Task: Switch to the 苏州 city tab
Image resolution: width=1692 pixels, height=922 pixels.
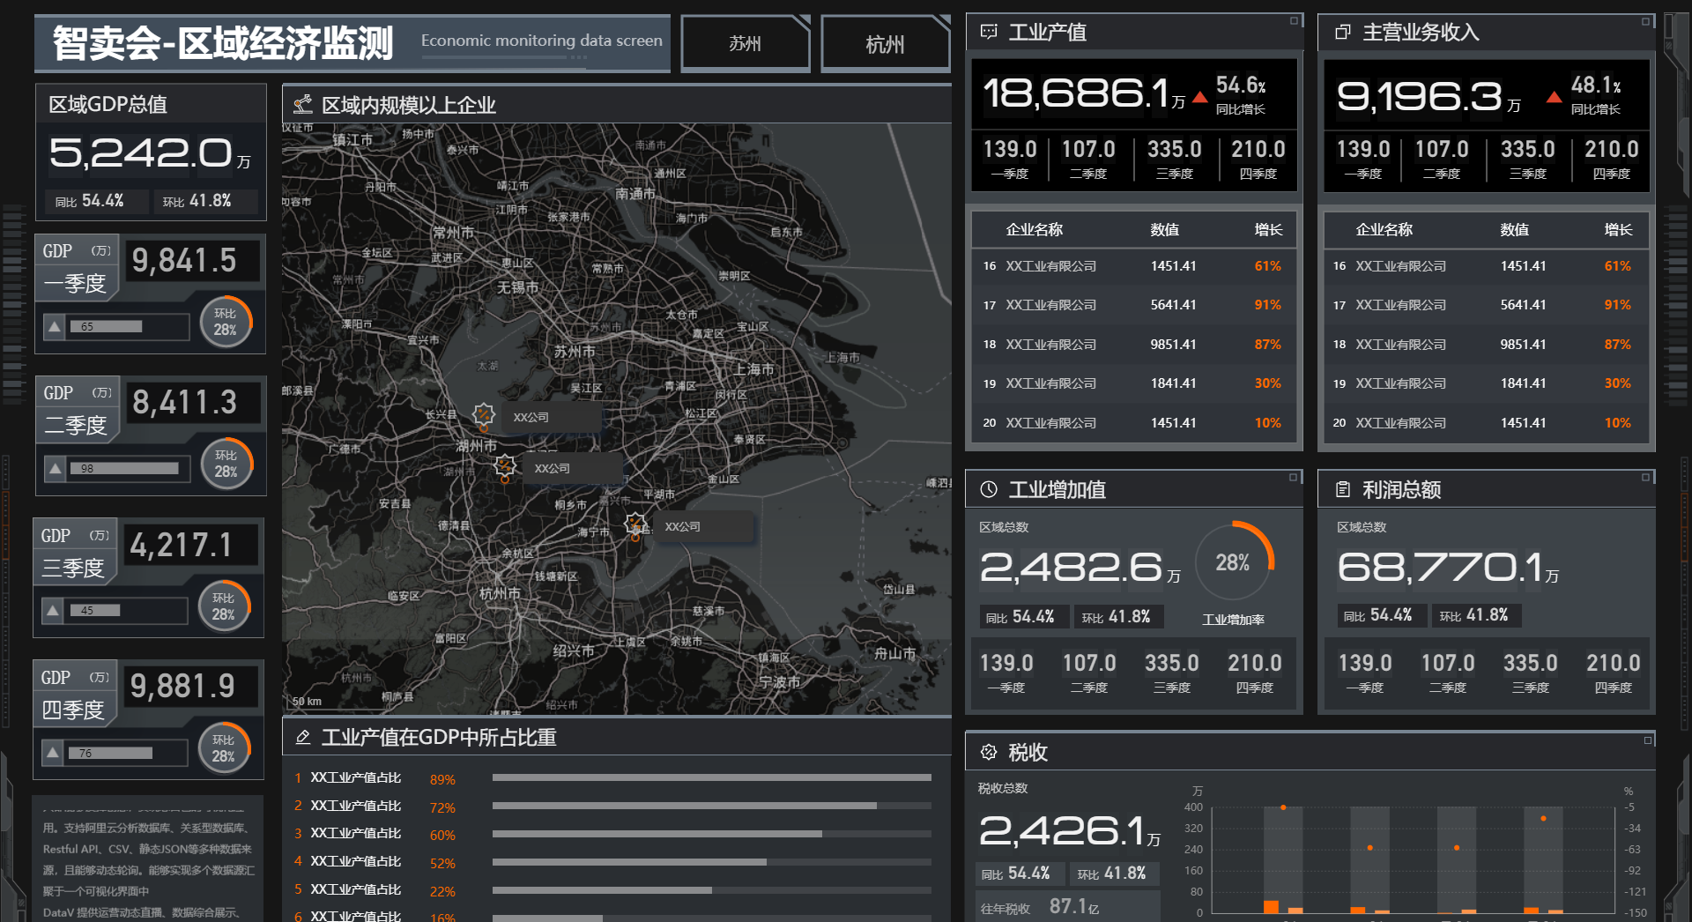Action: pyautogui.click(x=746, y=43)
